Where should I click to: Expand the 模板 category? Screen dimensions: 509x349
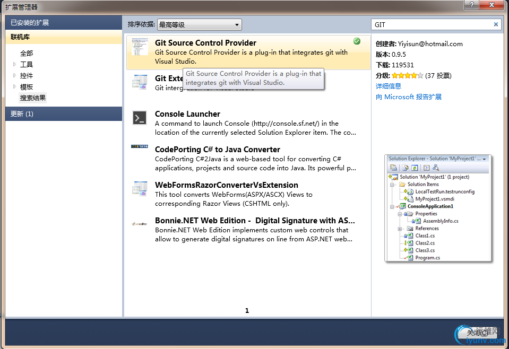click(14, 86)
